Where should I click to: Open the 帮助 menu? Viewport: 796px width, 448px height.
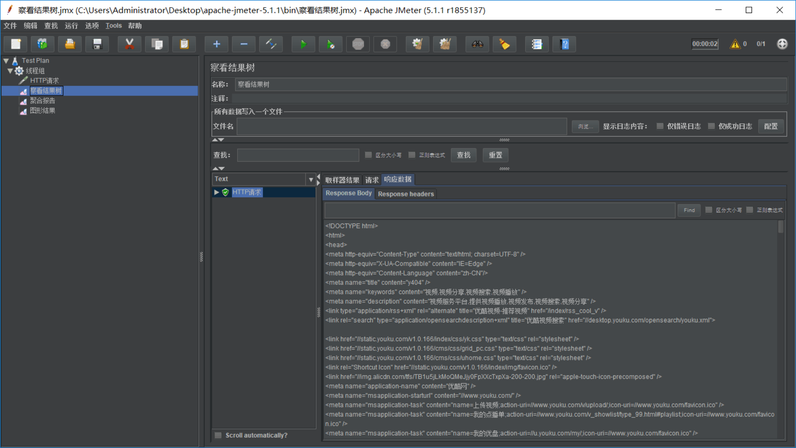pyautogui.click(x=134, y=26)
